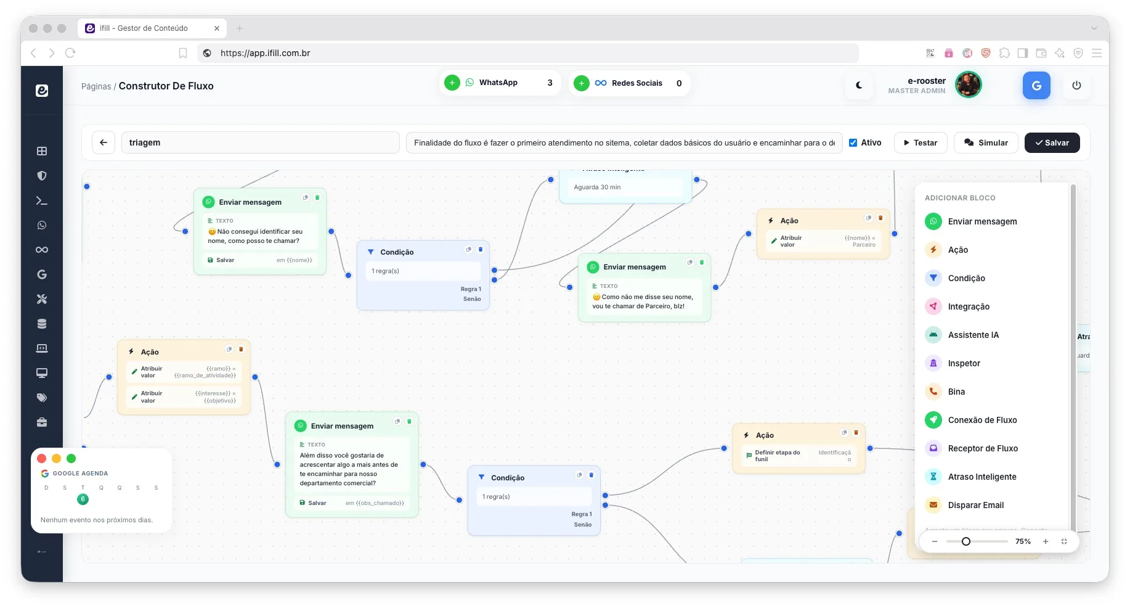Image resolution: width=1130 pixels, height=608 pixels.
Task: Open the database icon in sidebar
Action: 42,324
